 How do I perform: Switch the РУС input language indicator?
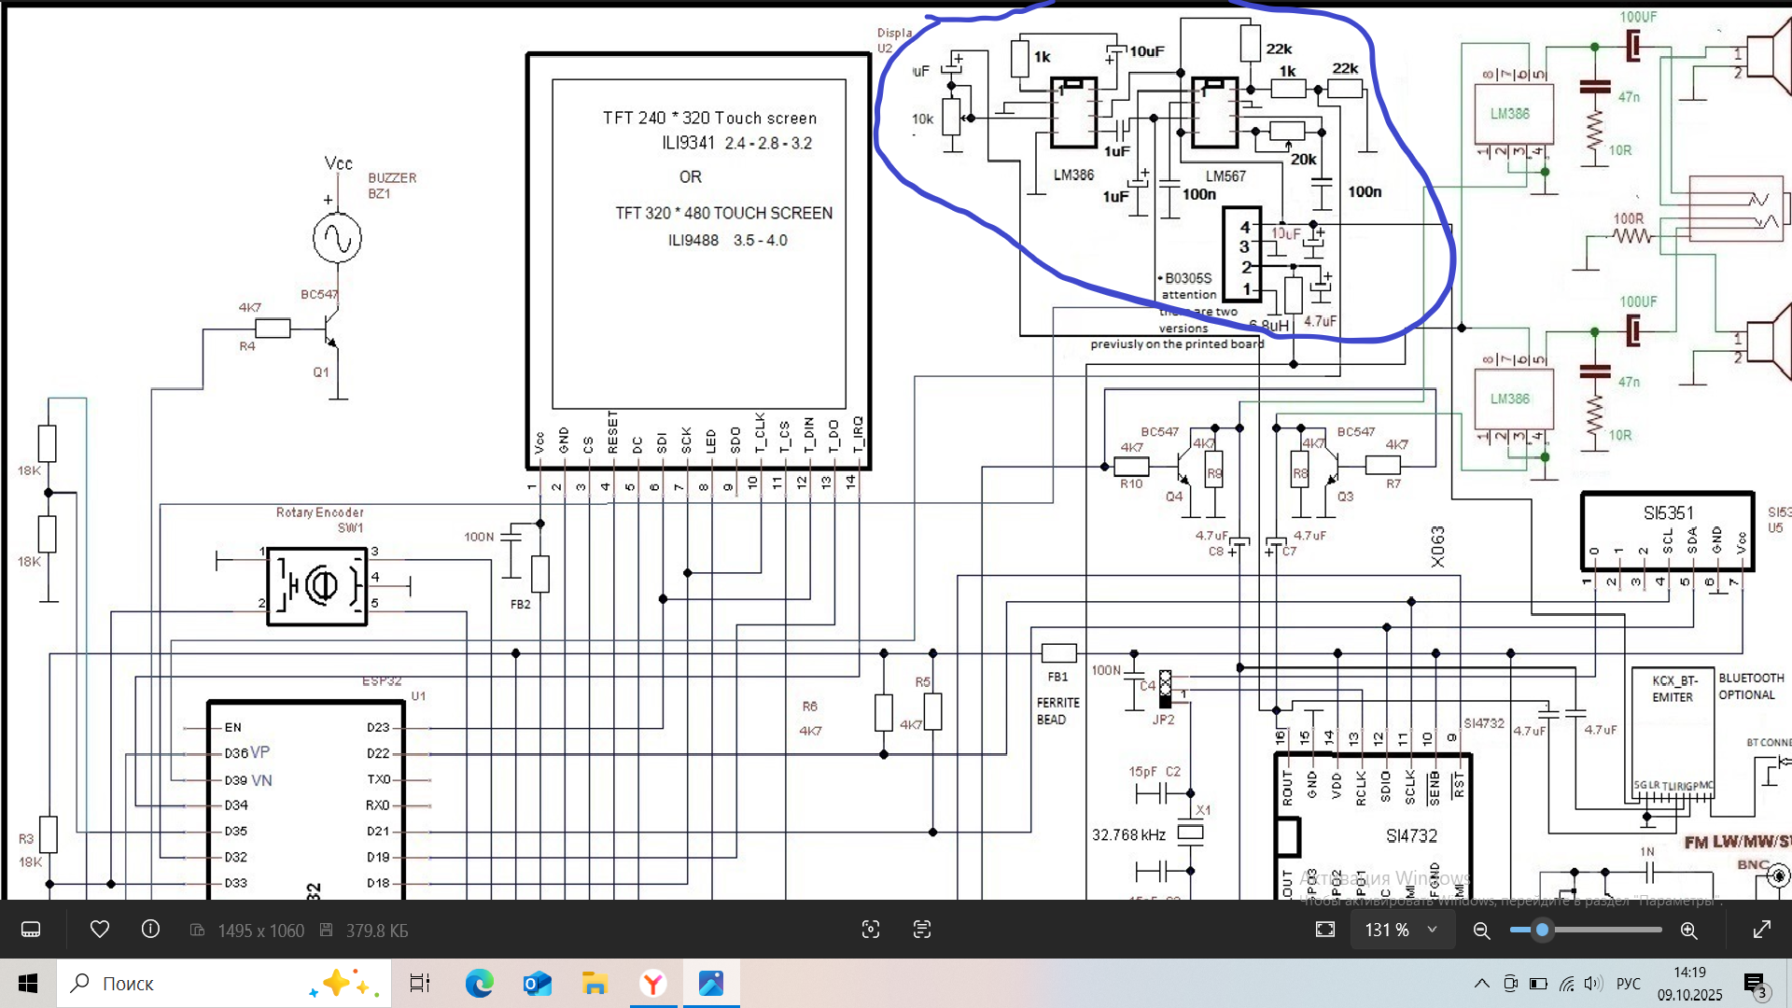coord(1628,983)
